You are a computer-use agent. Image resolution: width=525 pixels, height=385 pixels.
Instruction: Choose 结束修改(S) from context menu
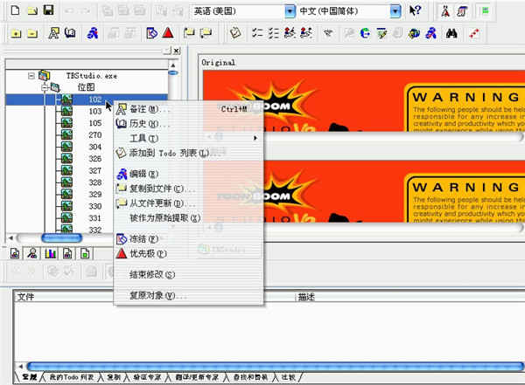pyautogui.click(x=188, y=274)
